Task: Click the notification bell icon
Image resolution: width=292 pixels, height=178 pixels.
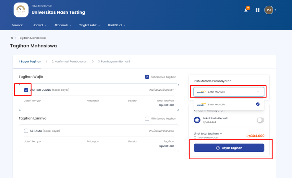Action: [246, 10]
